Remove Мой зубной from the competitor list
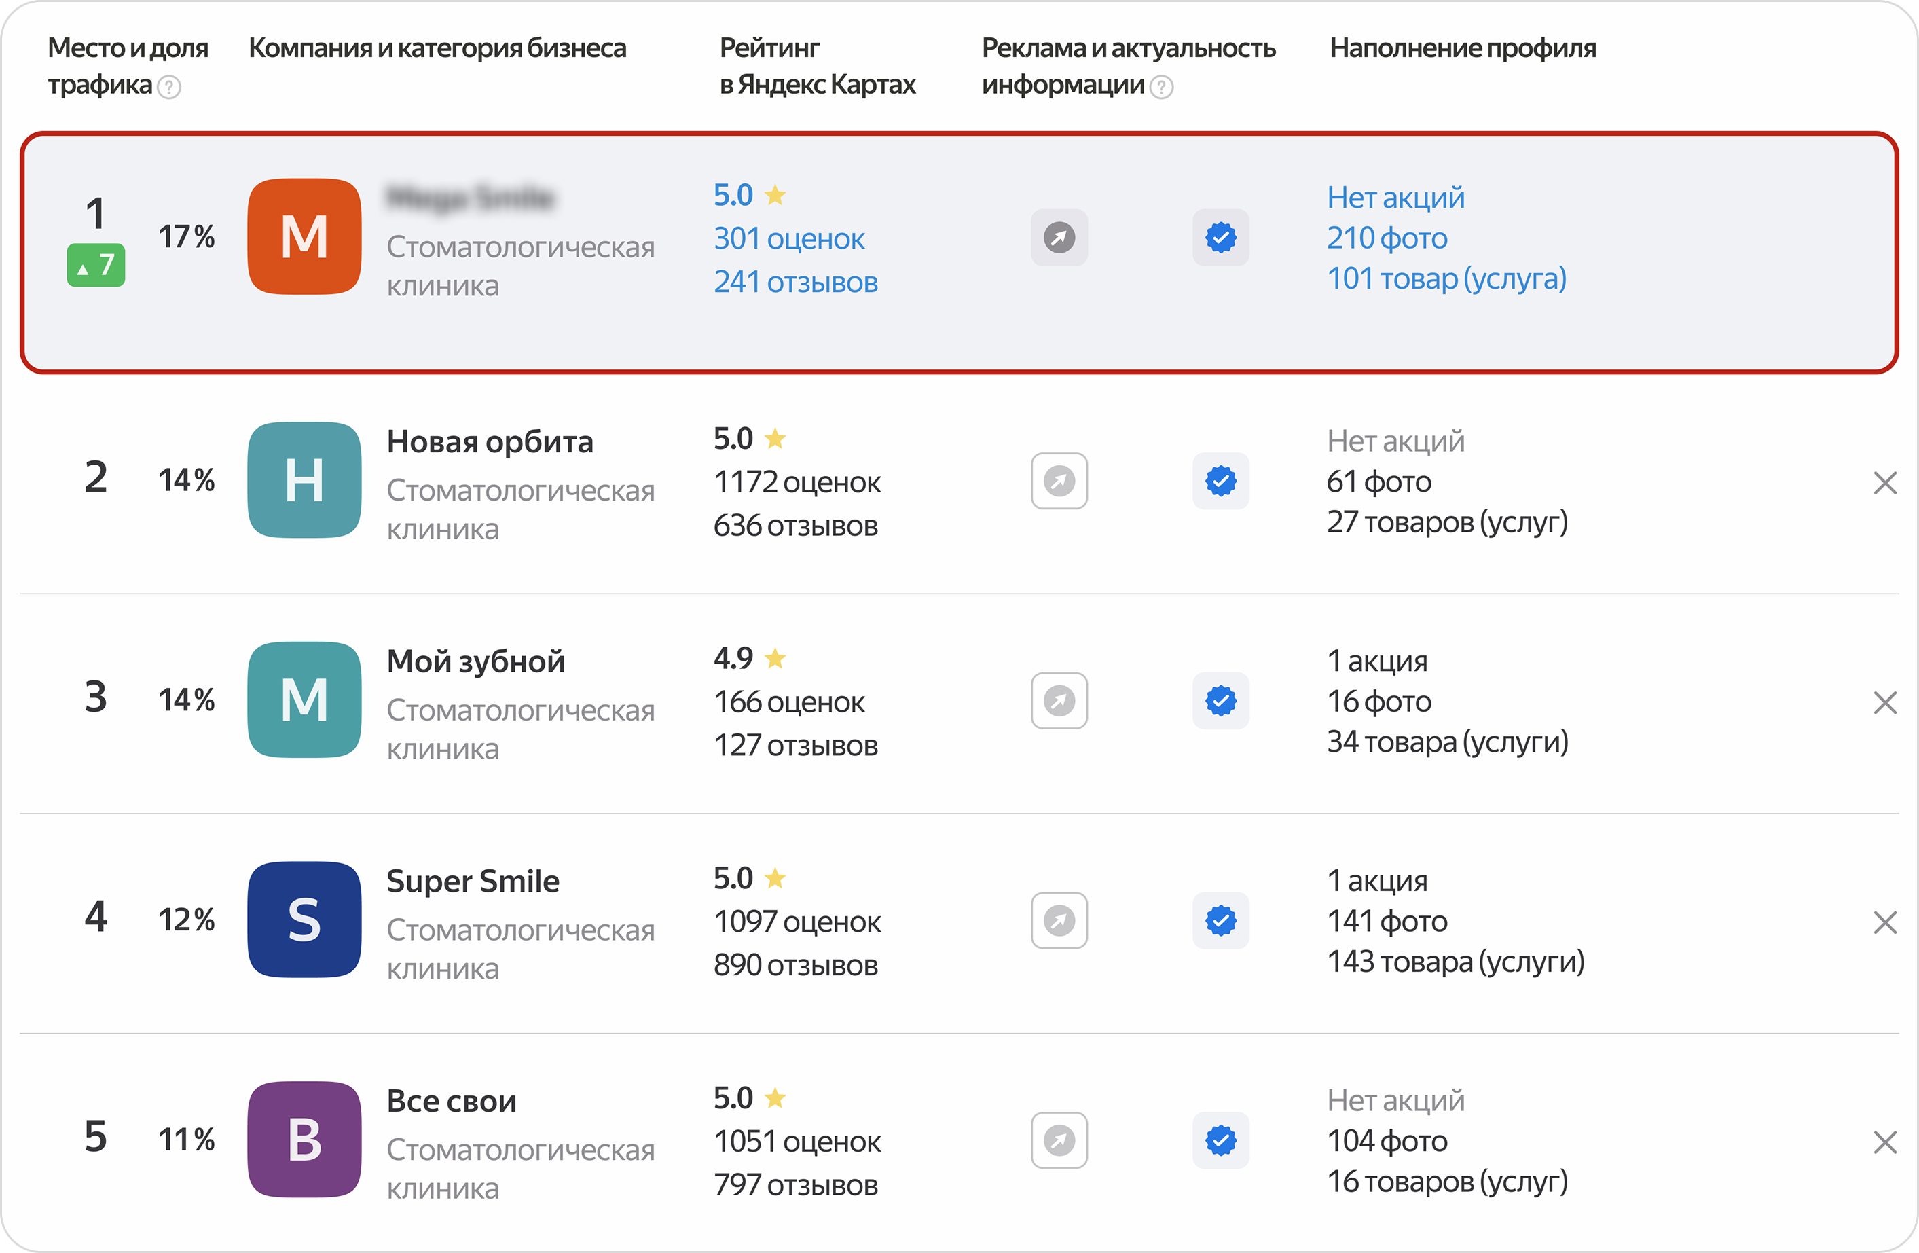1919x1253 pixels. point(1884,703)
